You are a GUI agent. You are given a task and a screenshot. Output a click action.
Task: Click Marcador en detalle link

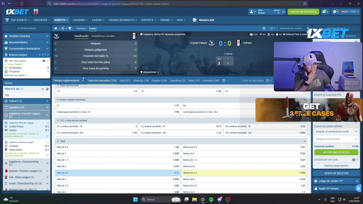[16, 75]
